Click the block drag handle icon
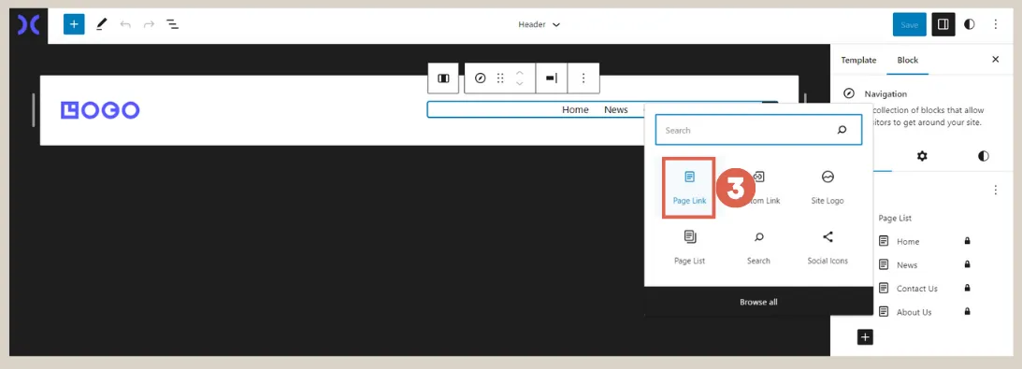The image size is (1022, 369). coord(500,78)
